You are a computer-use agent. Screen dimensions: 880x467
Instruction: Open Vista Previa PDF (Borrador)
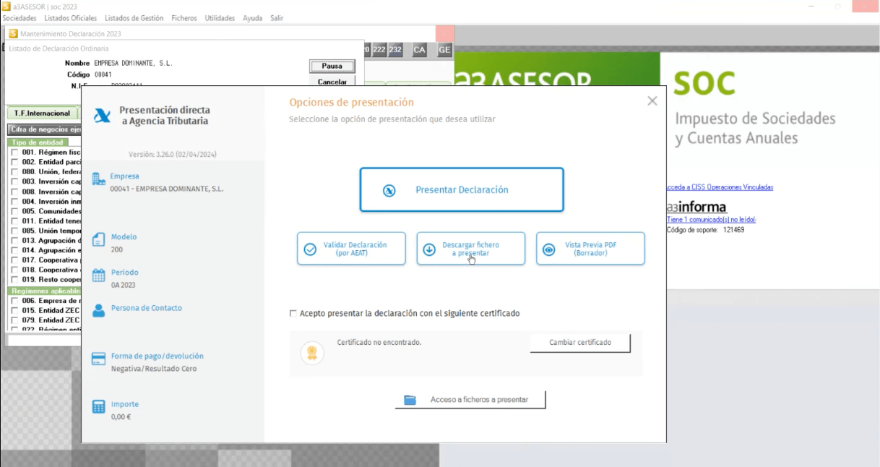pos(590,249)
